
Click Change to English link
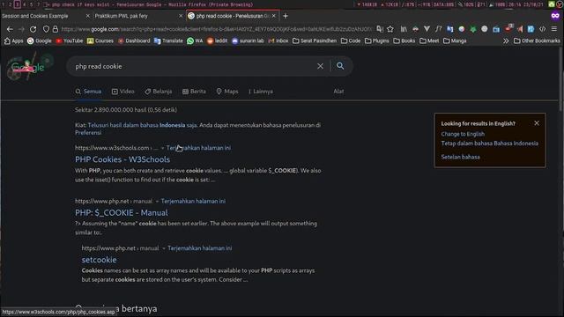[x=463, y=134]
